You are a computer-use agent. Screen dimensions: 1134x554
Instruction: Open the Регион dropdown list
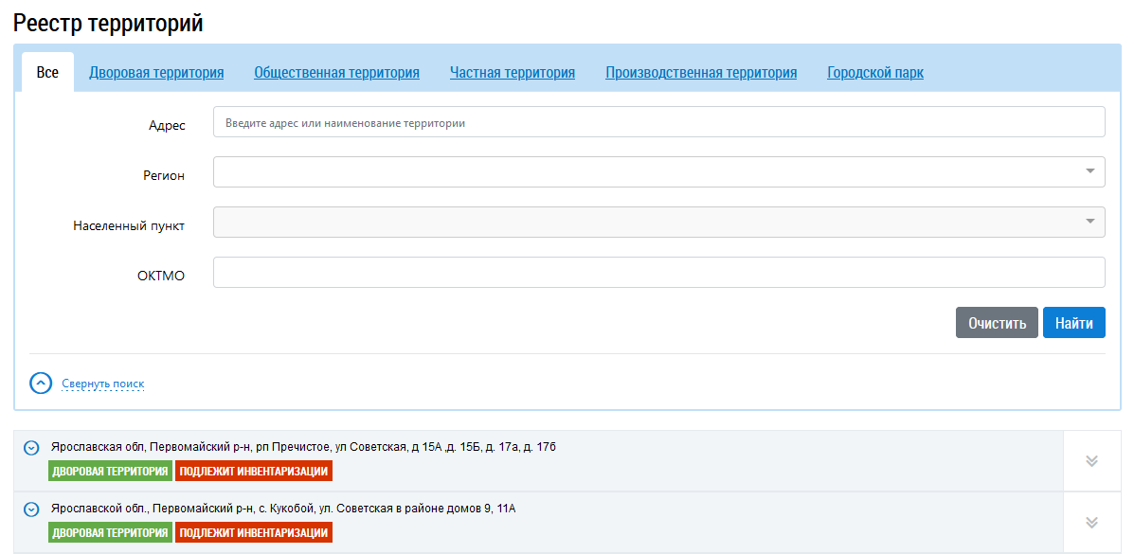click(658, 171)
